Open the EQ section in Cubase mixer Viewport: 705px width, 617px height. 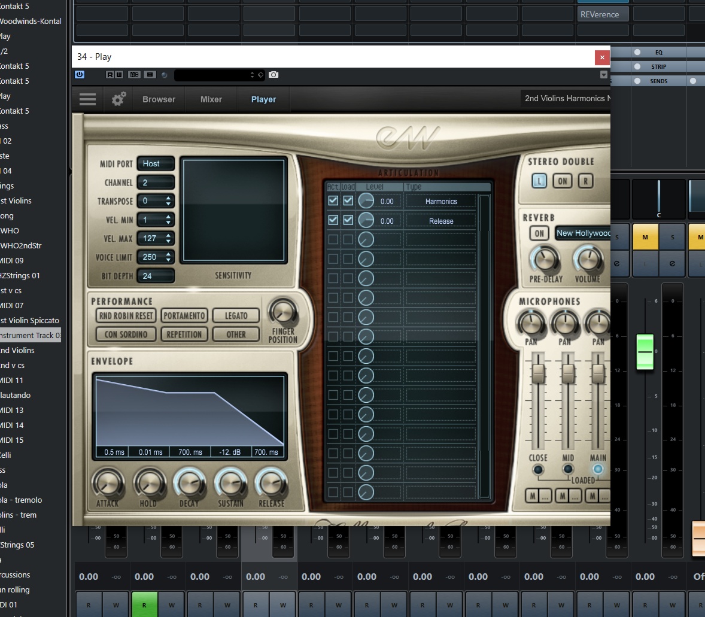(x=659, y=53)
